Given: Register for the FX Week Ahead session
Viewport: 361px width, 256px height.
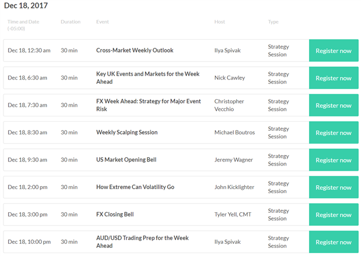Looking at the screenshot, I should click(334, 106).
